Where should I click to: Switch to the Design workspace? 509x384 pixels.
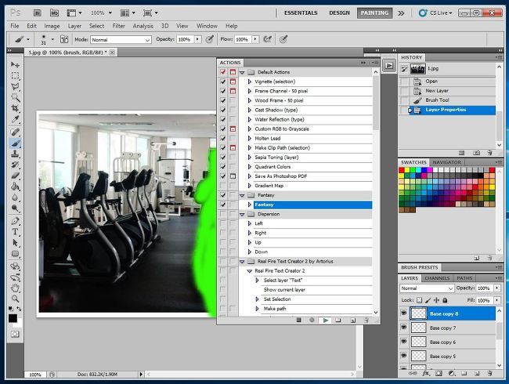[339, 13]
